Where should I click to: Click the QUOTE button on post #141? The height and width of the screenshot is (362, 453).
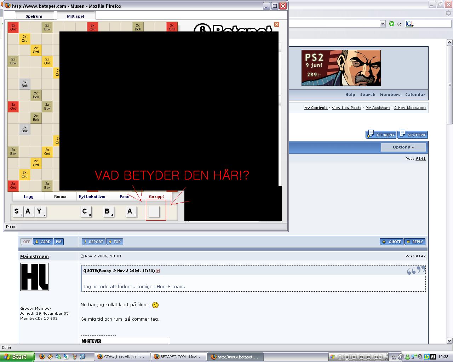point(391,242)
